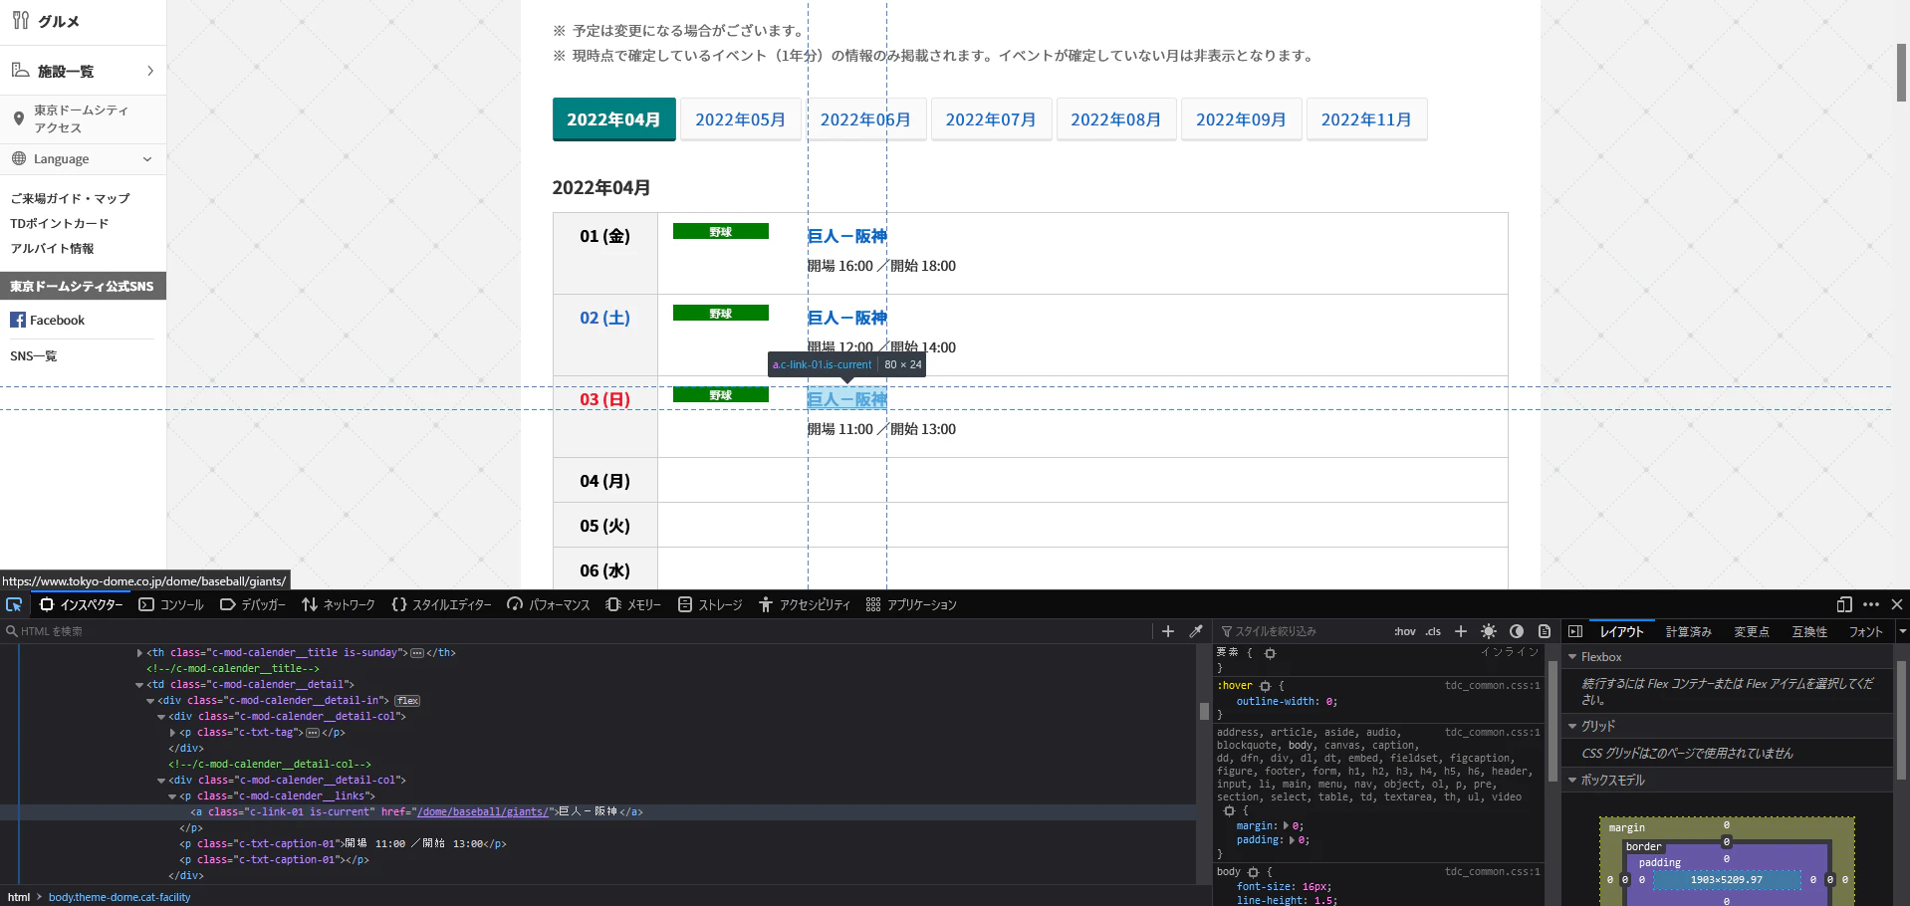This screenshot has width=1910, height=906.
Task: Open sidebar tabs overflow dropdown arrow
Action: (1902, 631)
